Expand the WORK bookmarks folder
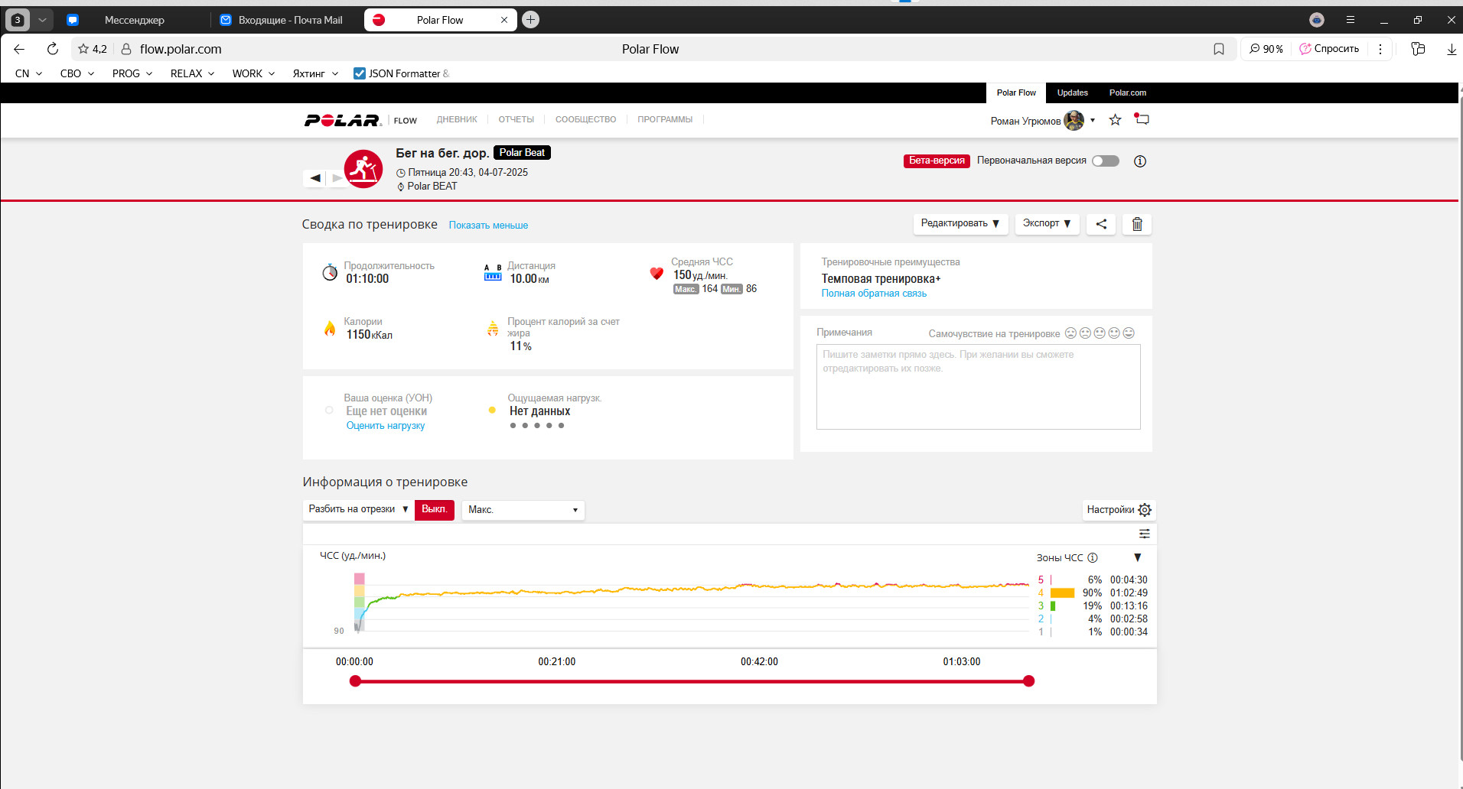Image resolution: width=1463 pixels, height=789 pixels. (x=253, y=73)
